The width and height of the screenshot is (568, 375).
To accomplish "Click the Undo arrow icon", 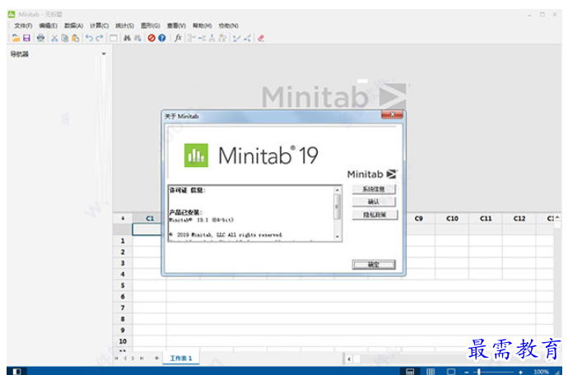I will (x=89, y=38).
